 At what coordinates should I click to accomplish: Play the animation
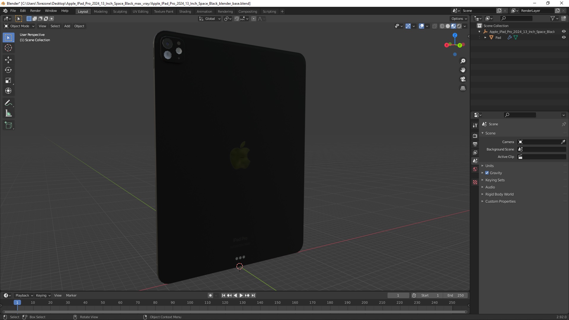pos(241,295)
